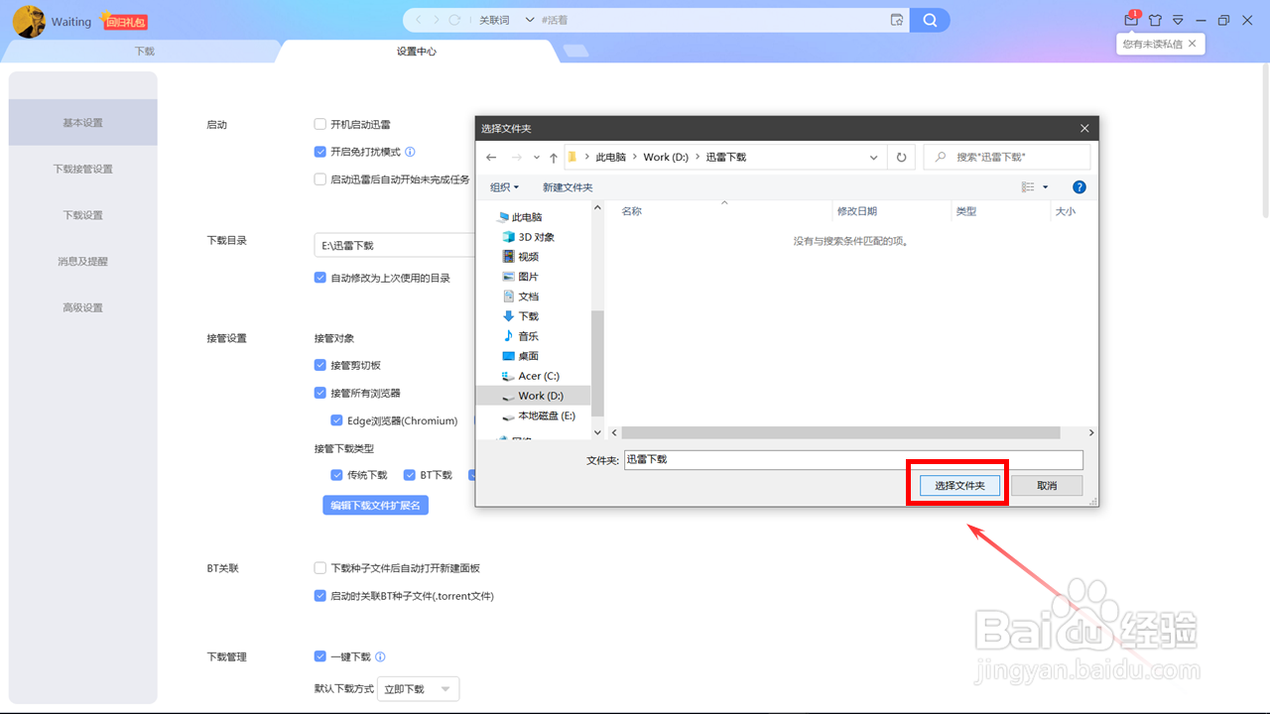The height and width of the screenshot is (714, 1270).
Task: Click the blue search magnifier button
Action: coord(930,20)
